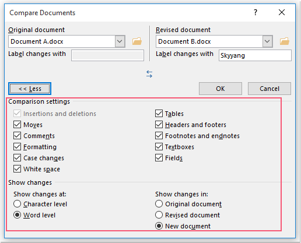Browse for original document folder icon
This screenshot has height=243, width=301.
[137, 41]
